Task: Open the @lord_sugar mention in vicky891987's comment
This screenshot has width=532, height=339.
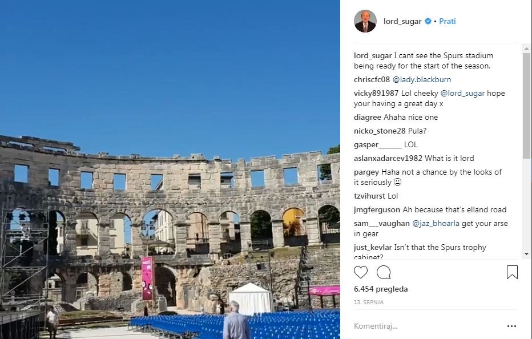Action: coord(462,94)
